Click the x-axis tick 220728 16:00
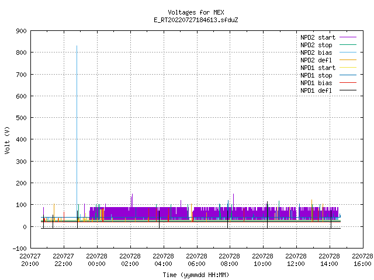Viewport: 374px width, 280px height. pos(362,260)
